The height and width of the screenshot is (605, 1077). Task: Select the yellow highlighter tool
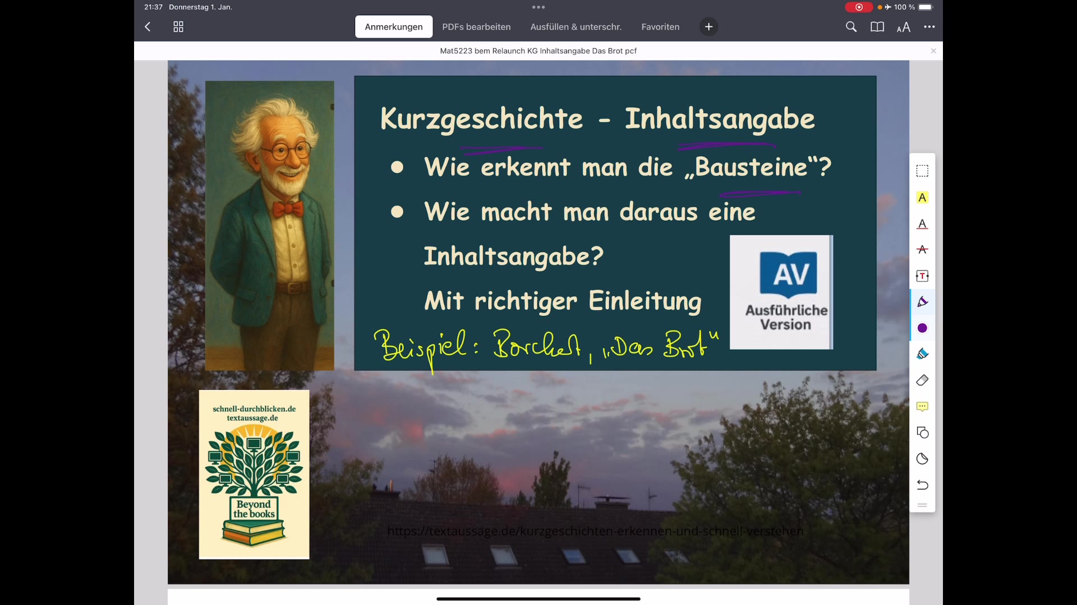(923, 198)
